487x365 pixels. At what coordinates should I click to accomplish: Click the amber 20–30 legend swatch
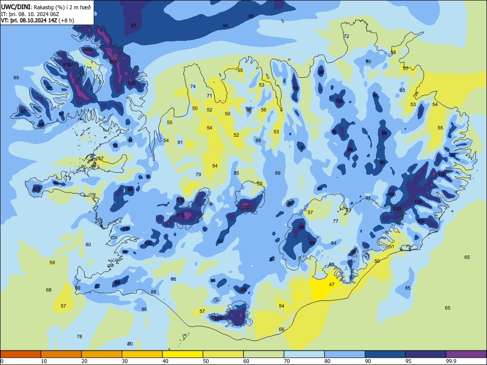tap(102, 354)
